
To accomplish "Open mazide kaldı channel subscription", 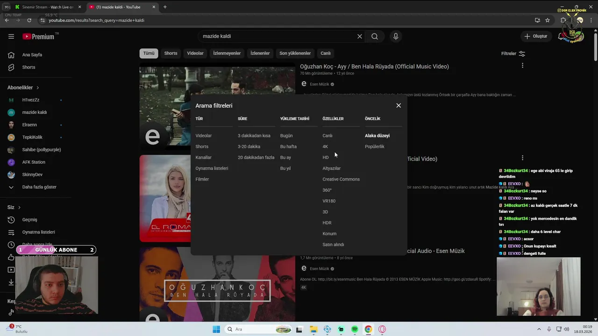I will pos(35,112).
